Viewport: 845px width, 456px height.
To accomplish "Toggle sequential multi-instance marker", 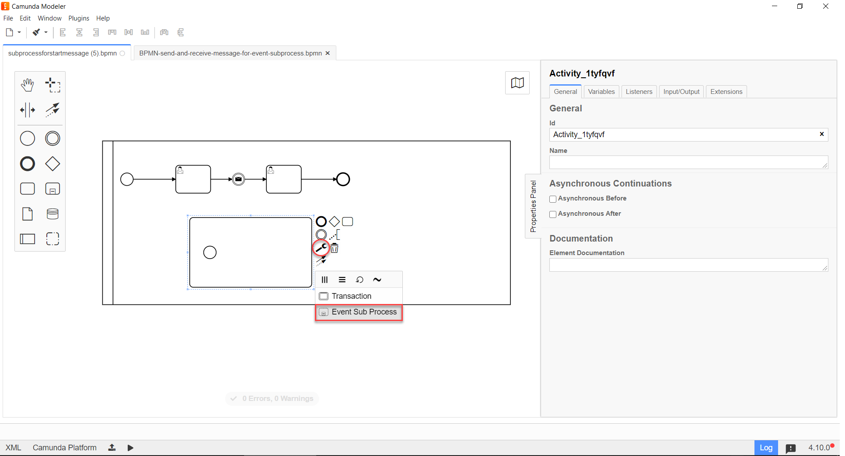I will click(x=342, y=280).
